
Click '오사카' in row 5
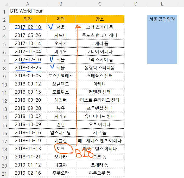(x=61, y=43)
